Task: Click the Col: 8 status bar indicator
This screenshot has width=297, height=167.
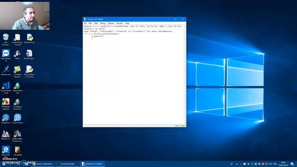Action: coord(183,126)
